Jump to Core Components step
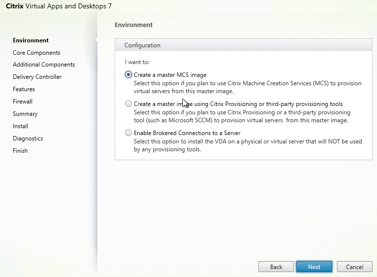 coord(37,53)
